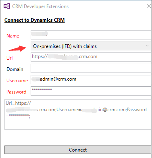Close the CRM Developer Extensions dialog

pyautogui.click(x=149, y=6)
